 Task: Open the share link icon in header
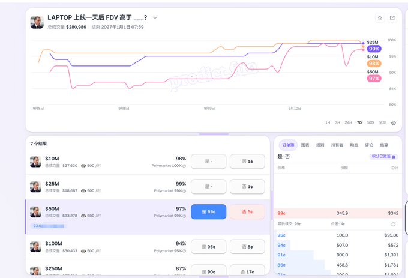coord(392,17)
